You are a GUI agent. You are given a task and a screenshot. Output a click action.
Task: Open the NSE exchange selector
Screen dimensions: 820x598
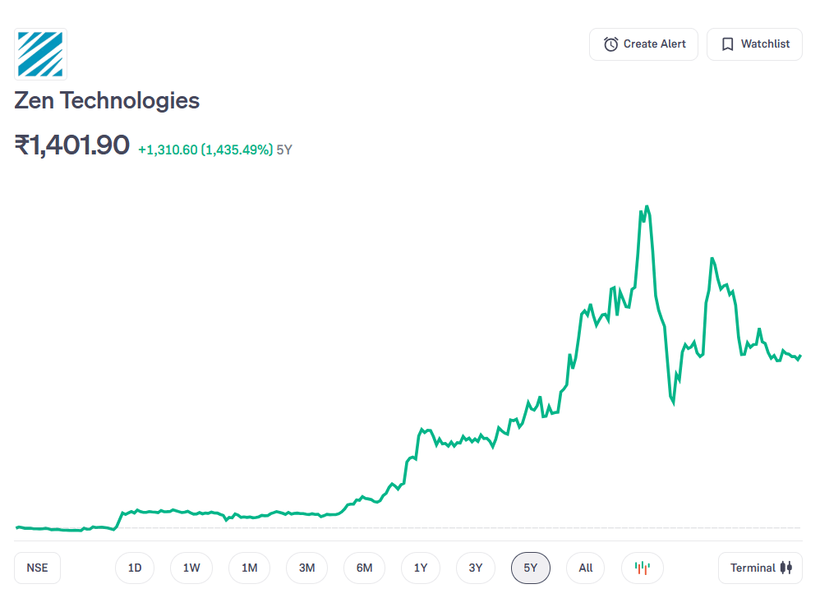pyautogui.click(x=37, y=568)
